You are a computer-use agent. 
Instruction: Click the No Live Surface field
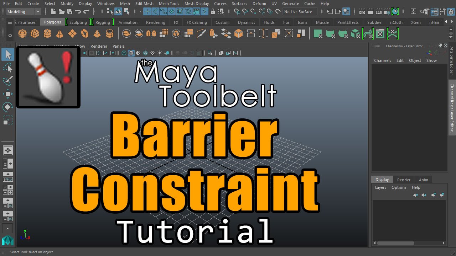tap(300, 12)
